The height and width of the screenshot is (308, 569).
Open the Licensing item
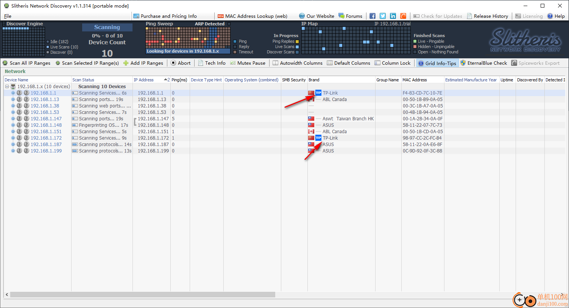529,16
